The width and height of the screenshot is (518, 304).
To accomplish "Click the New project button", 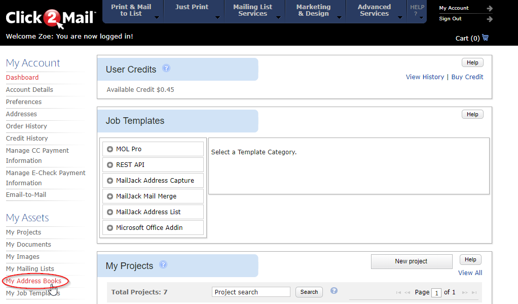I will point(411,261).
